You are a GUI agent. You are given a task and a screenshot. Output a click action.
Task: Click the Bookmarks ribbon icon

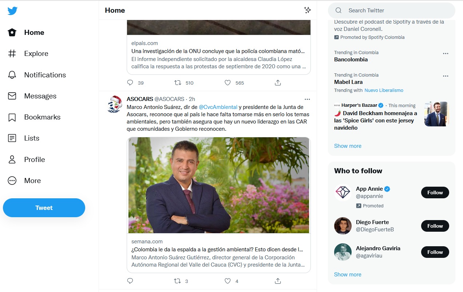tap(12, 117)
